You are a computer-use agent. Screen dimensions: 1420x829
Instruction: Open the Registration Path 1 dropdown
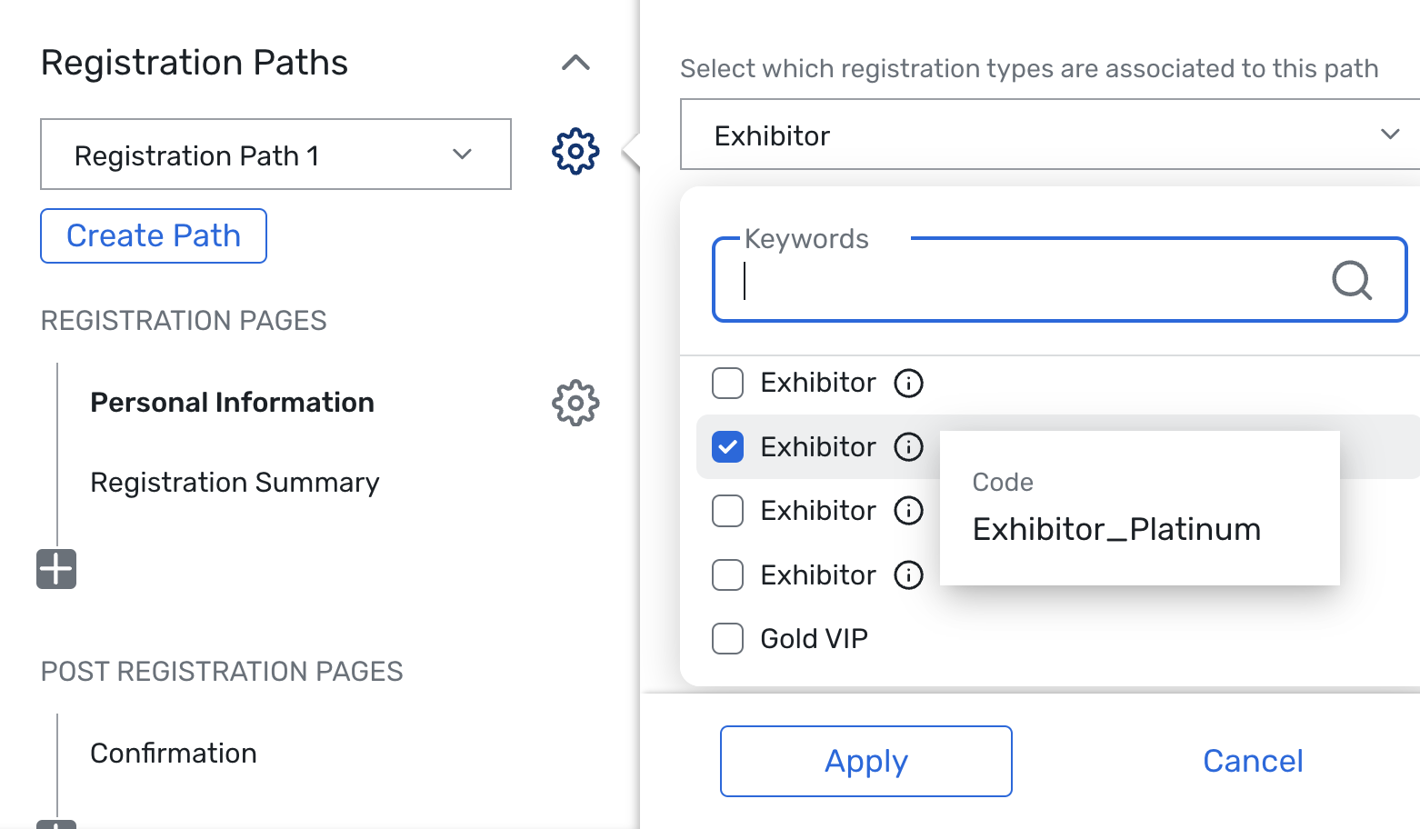(x=275, y=155)
